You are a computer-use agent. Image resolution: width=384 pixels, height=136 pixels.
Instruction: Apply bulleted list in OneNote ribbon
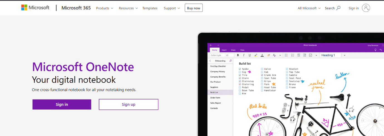point(286,55)
